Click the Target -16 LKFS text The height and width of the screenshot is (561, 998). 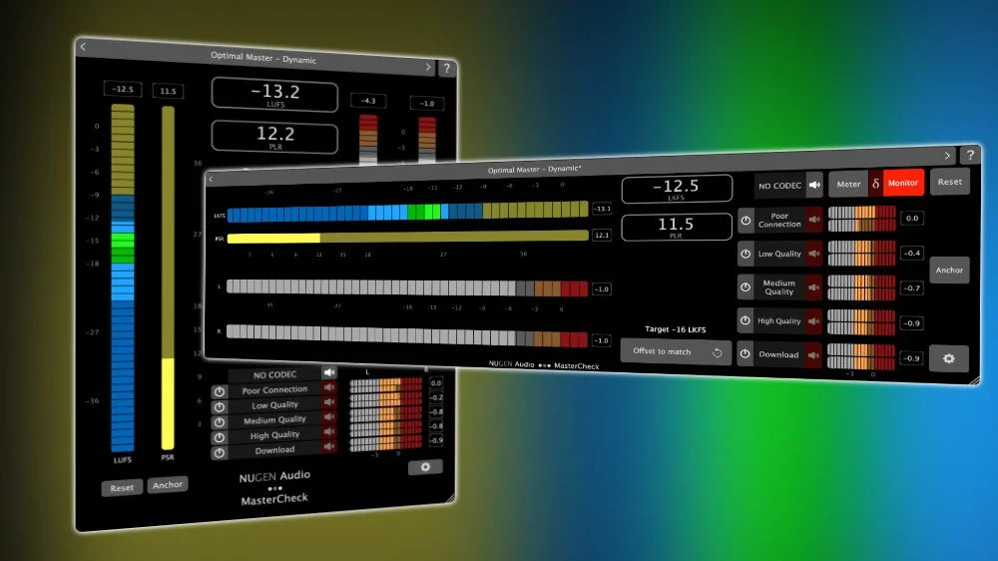point(676,329)
